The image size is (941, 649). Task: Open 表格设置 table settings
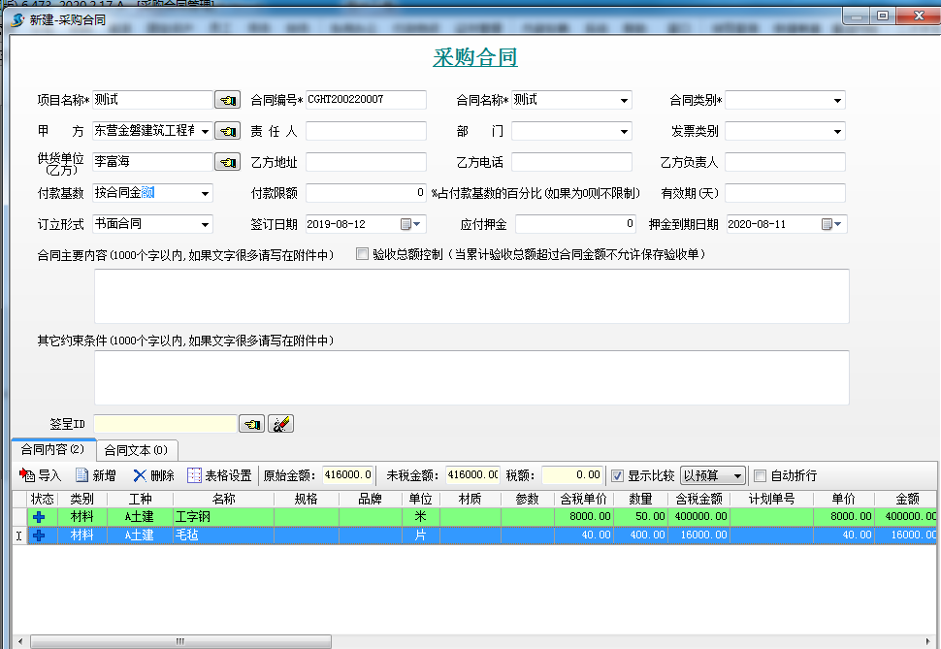[219, 475]
